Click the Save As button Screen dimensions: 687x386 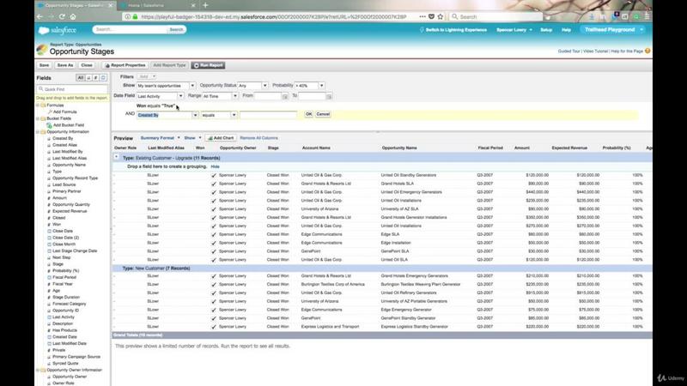click(65, 65)
